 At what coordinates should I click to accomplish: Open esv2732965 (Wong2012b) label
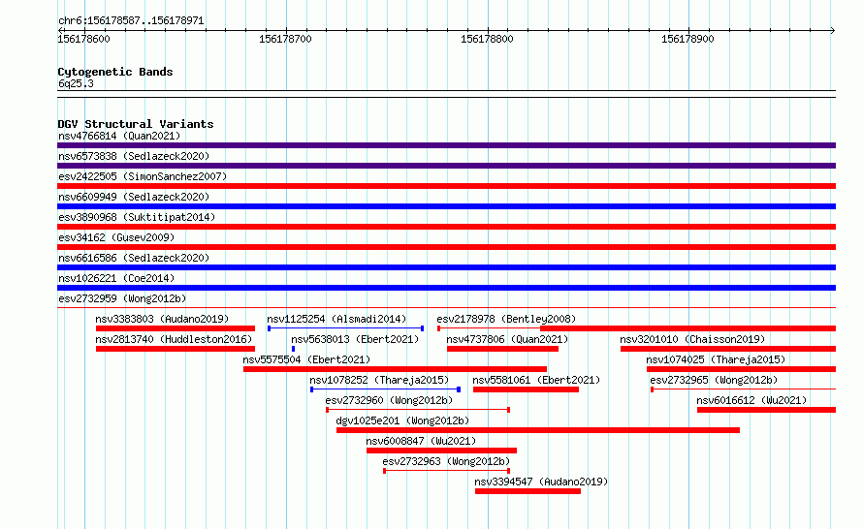[714, 380]
